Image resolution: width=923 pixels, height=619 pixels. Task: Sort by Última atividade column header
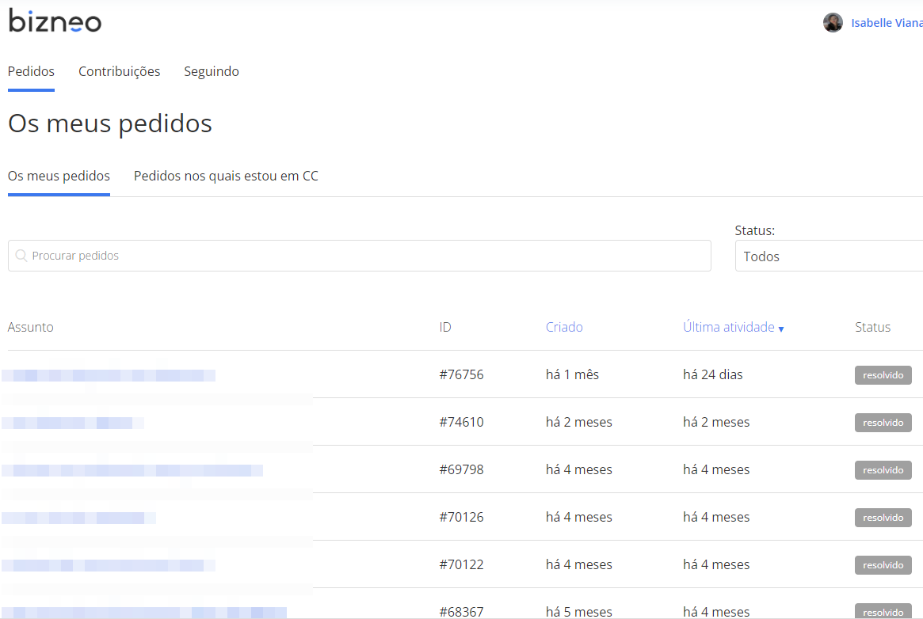[728, 327]
